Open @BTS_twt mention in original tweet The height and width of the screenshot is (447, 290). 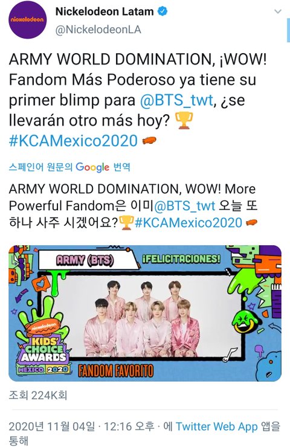(176, 100)
